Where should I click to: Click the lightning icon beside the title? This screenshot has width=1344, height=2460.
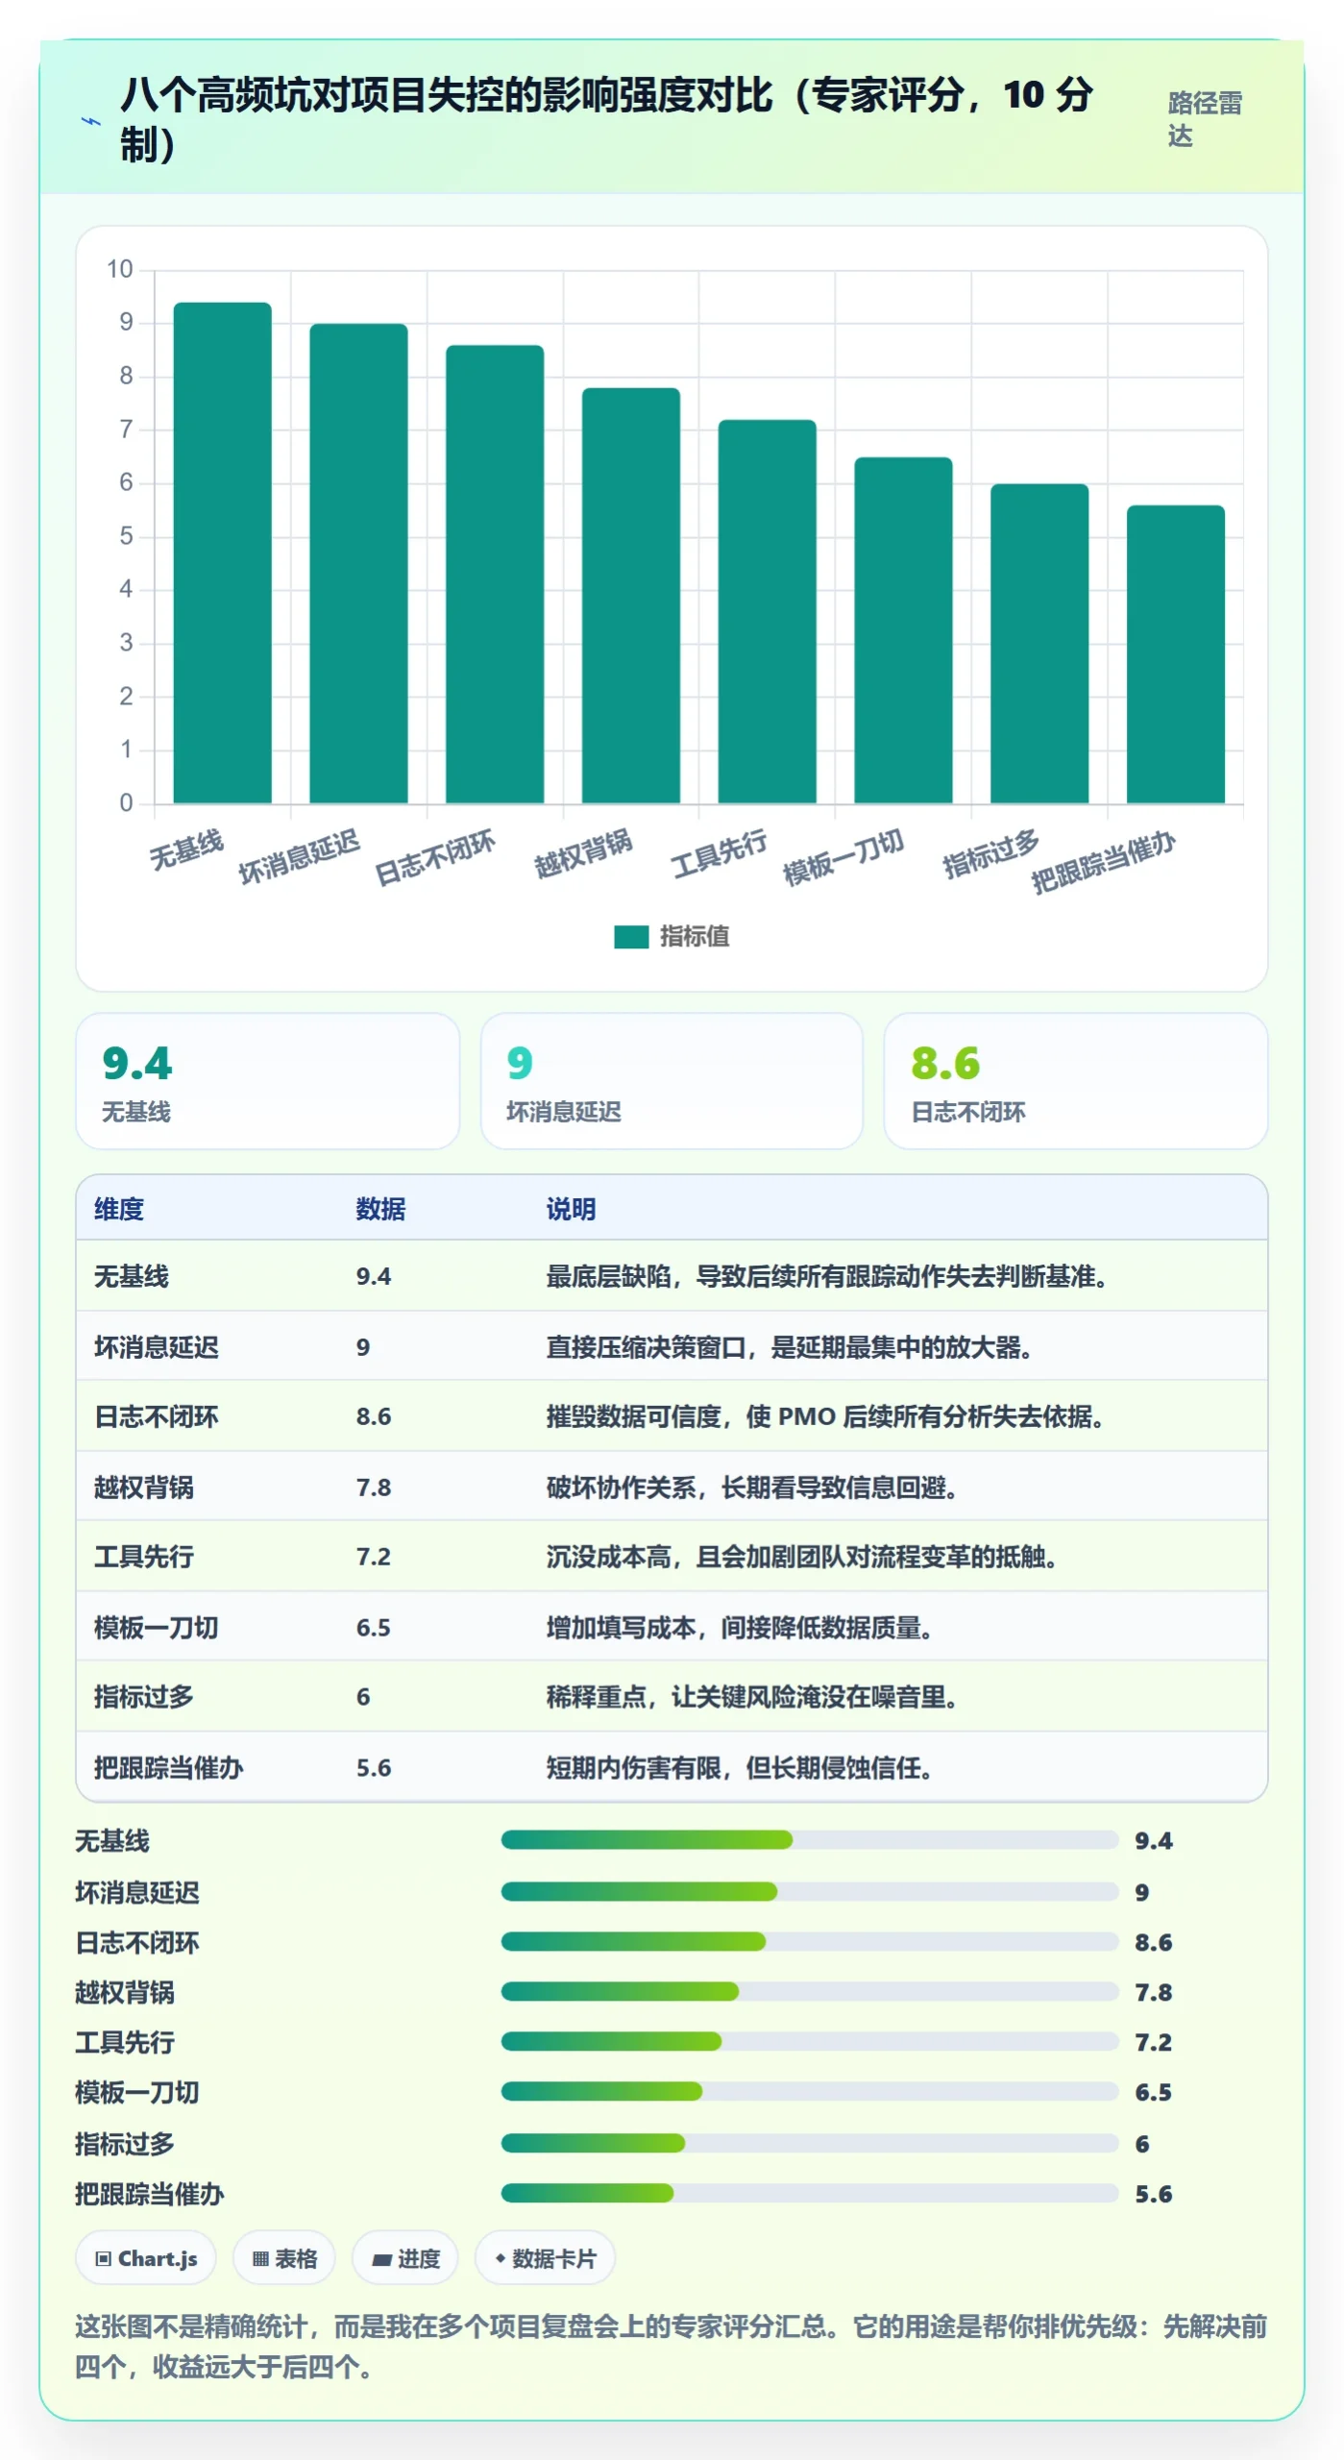point(91,121)
